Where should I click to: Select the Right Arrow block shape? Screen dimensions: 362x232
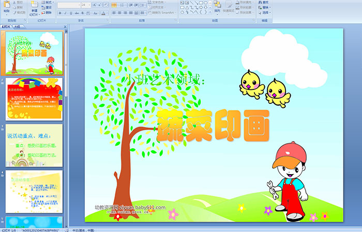pos(201,7)
